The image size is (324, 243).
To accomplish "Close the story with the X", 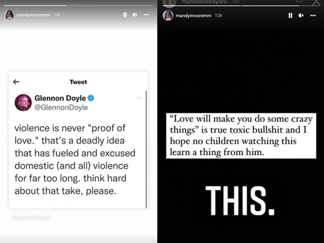I will click(316, 3).
